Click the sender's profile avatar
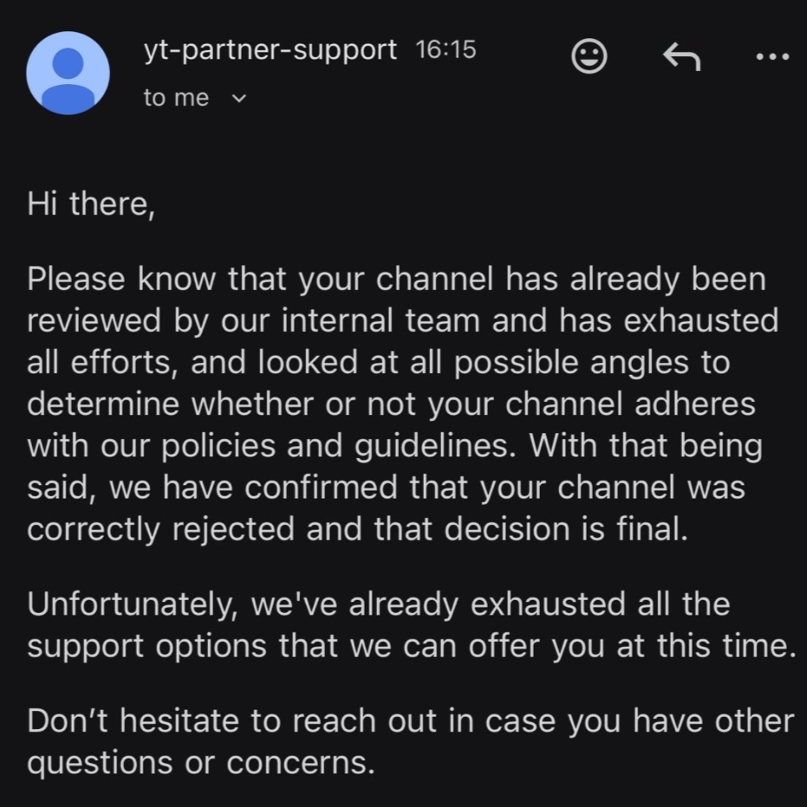The width and height of the screenshot is (807, 807). click(x=68, y=73)
